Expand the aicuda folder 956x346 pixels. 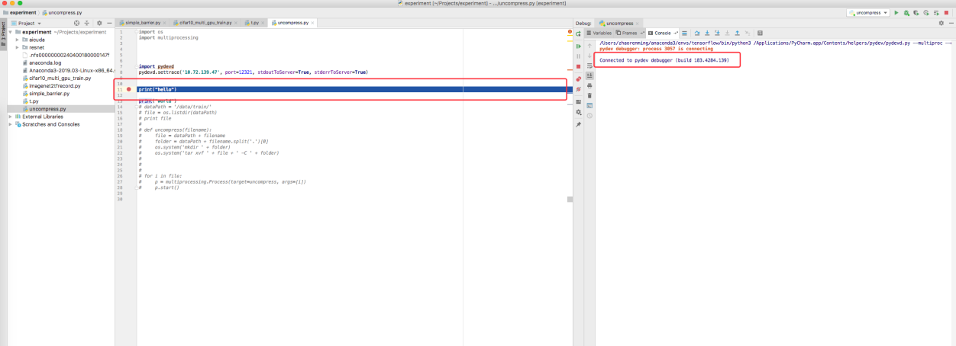[x=18, y=40]
